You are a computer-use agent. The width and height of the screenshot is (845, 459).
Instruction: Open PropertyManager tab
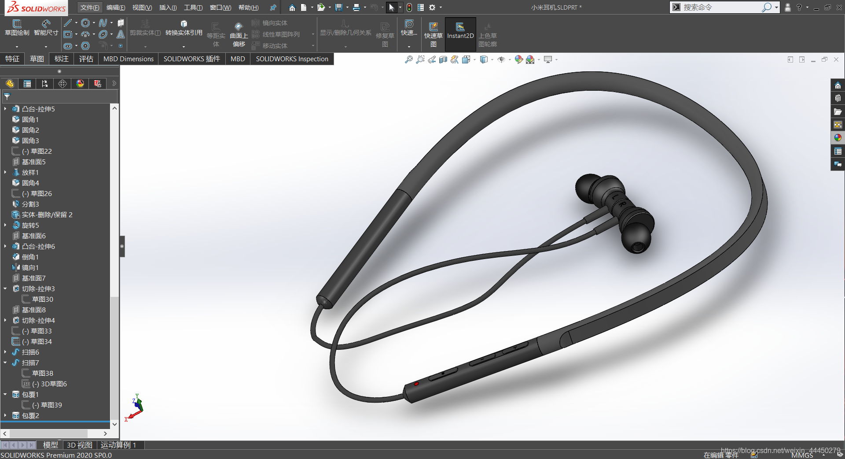[x=27, y=84]
